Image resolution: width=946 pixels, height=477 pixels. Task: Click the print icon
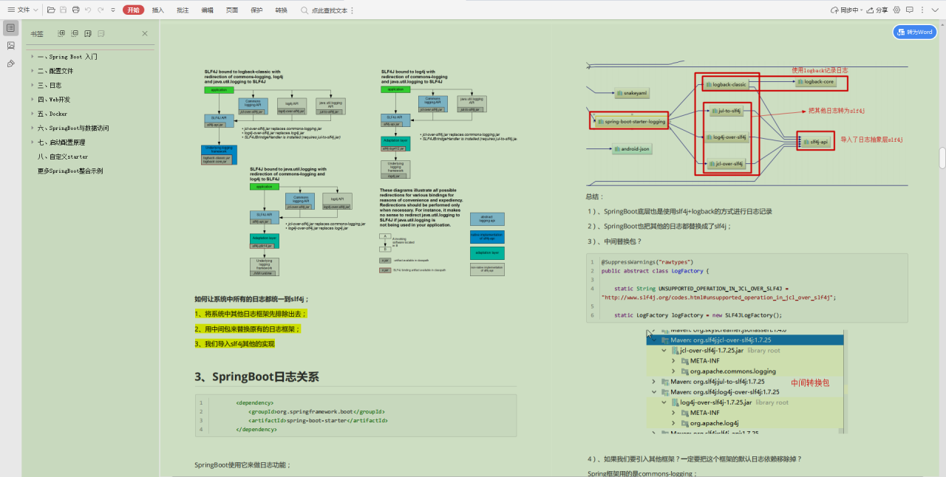76,10
